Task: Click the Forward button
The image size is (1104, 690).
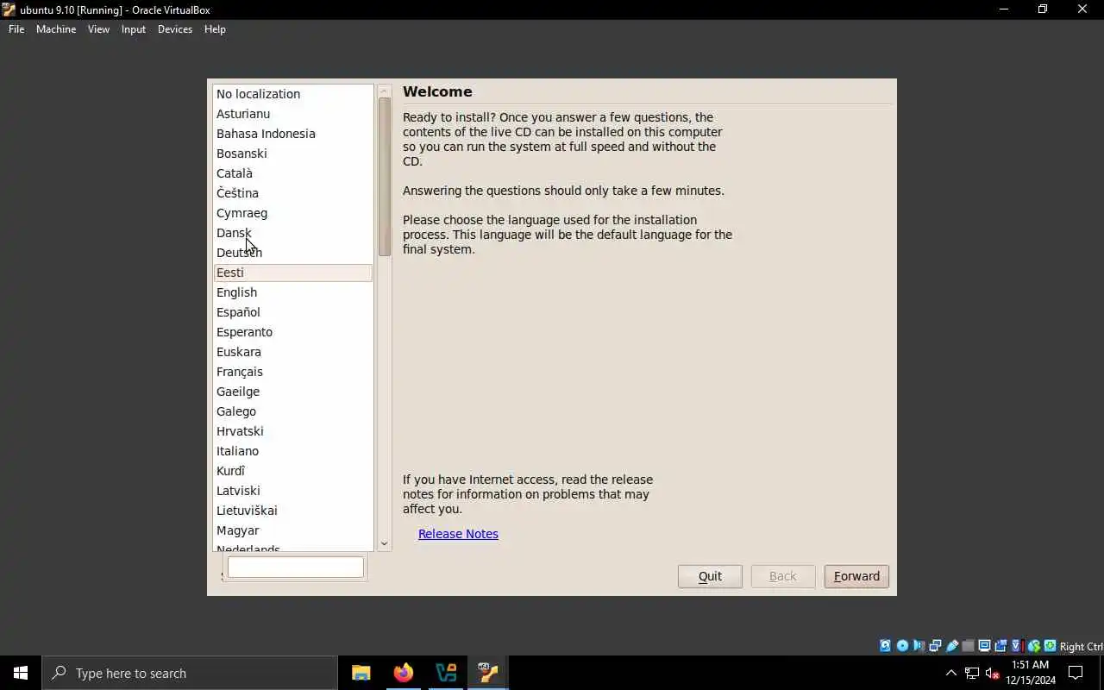Action: coord(856,576)
